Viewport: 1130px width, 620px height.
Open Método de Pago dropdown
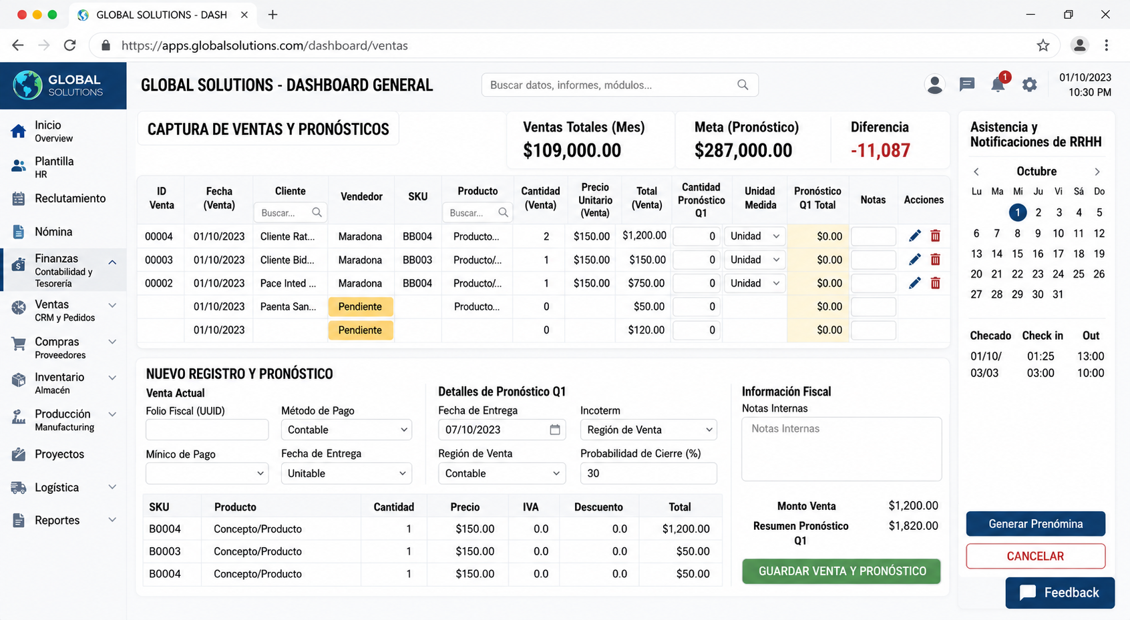(x=347, y=430)
